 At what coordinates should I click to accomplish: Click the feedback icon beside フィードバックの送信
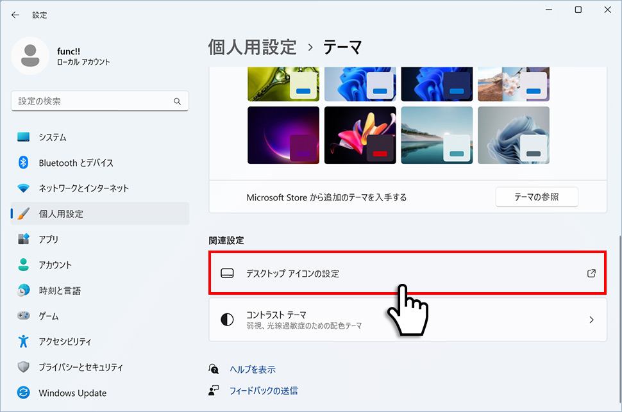(214, 391)
